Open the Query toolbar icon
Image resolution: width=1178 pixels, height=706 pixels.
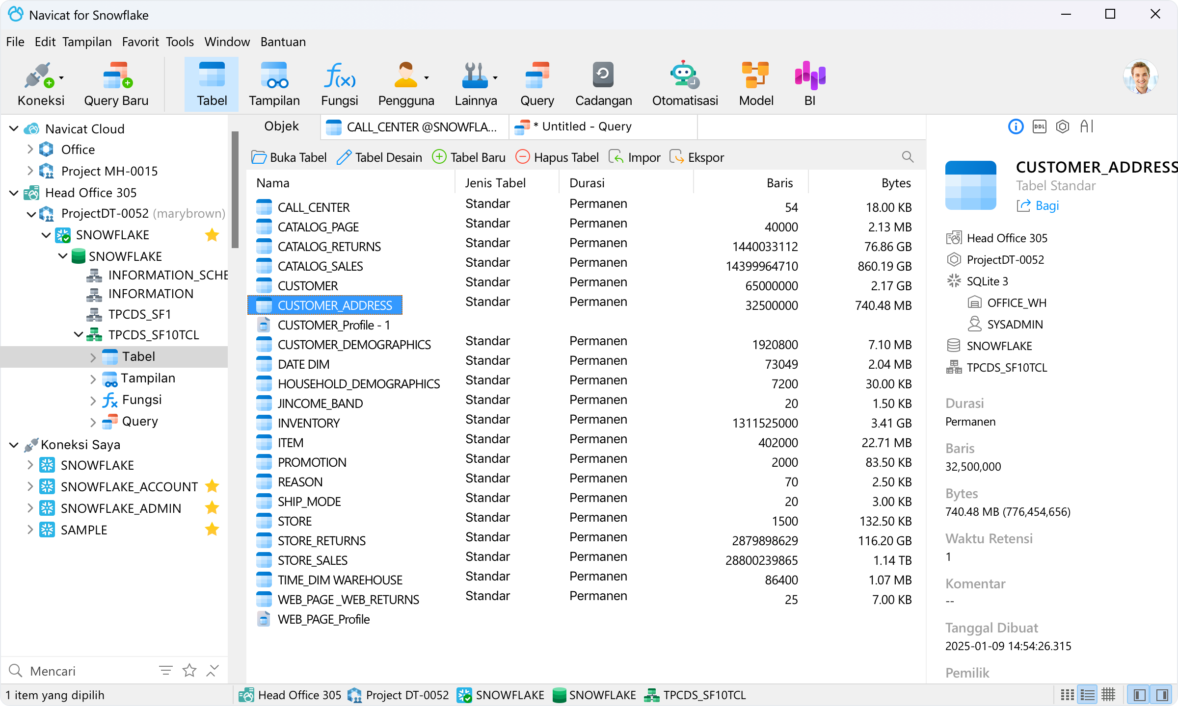coord(537,84)
